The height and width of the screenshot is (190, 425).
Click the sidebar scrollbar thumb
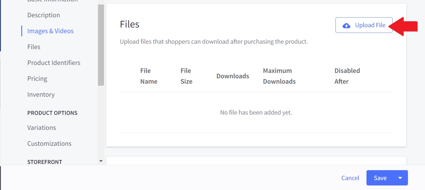point(101,45)
